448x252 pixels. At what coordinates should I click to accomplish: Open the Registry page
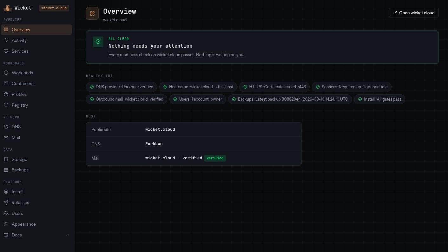point(36,105)
